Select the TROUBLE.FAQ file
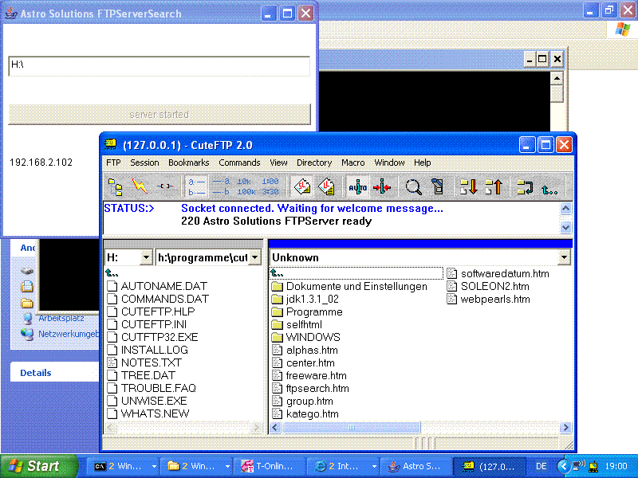The height and width of the screenshot is (478, 638). pos(152,388)
